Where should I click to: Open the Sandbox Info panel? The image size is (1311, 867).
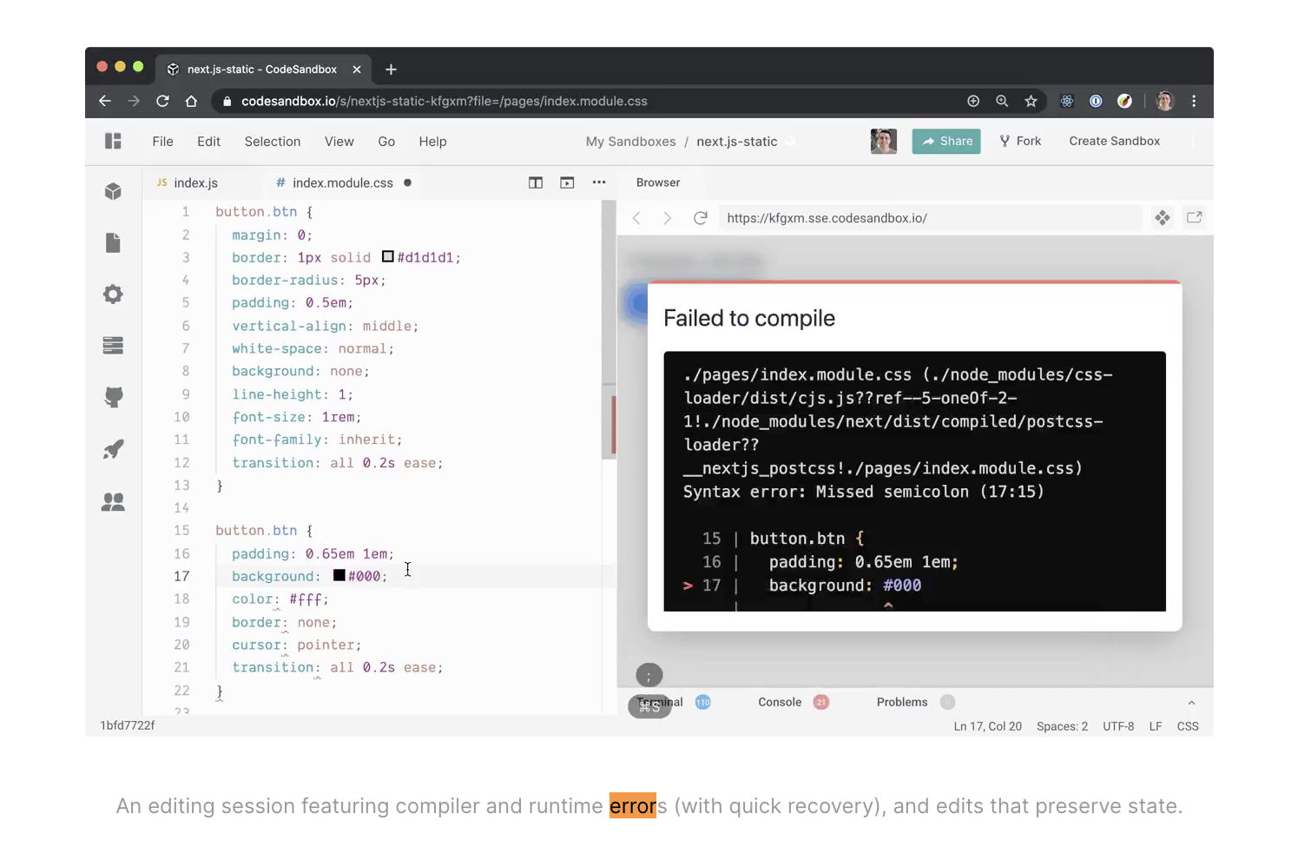(x=113, y=191)
